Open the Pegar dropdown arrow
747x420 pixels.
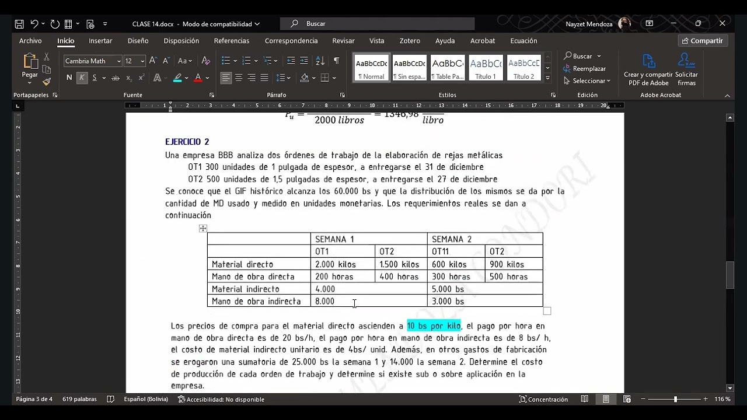click(x=30, y=82)
